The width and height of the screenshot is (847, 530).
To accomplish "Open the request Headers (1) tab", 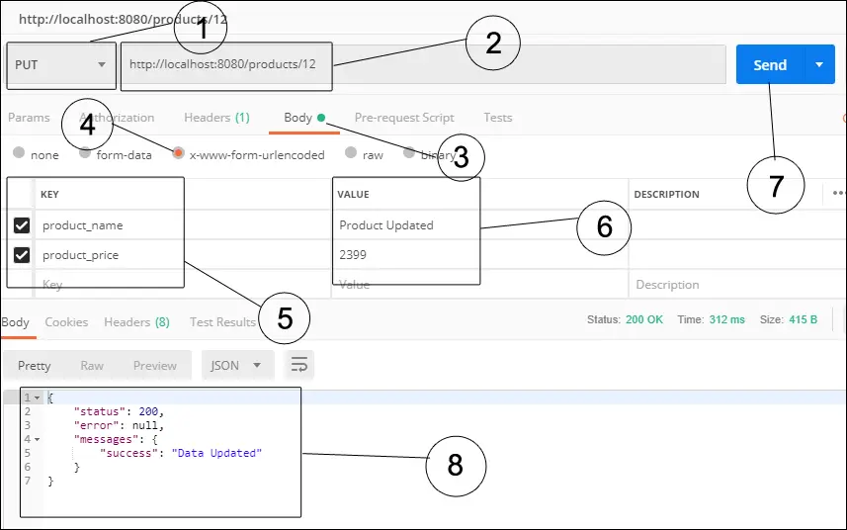I will click(216, 118).
